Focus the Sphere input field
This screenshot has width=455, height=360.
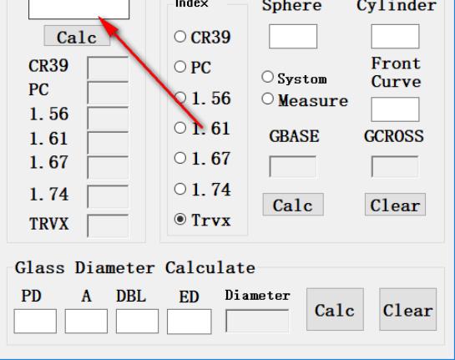tap(293, 37)
